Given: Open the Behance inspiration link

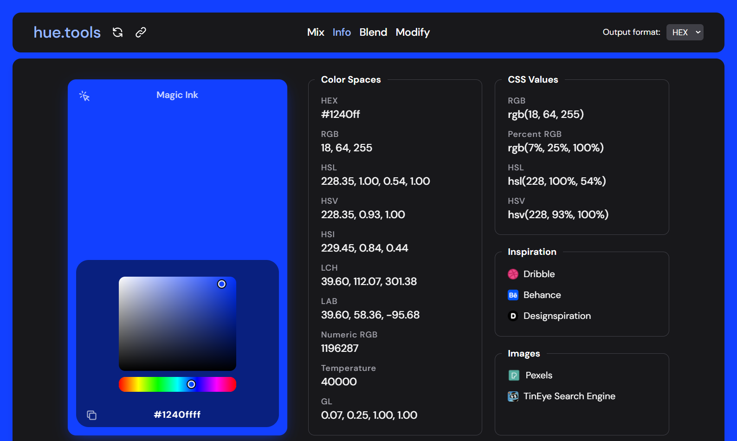Looking at the screenshot, I should [542, 295].
